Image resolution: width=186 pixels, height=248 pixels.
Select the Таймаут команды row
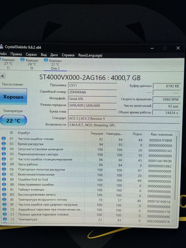click(x=87, y=190)
